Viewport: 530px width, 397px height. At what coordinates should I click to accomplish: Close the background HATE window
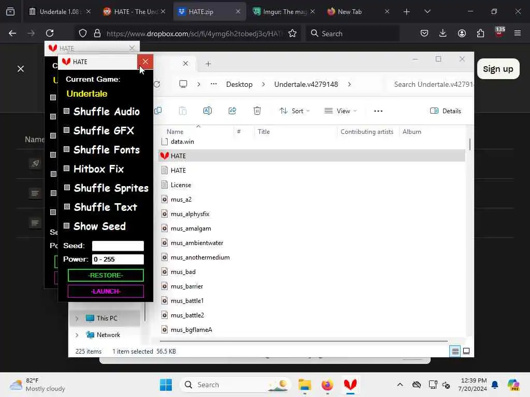[x=132, y=48]
